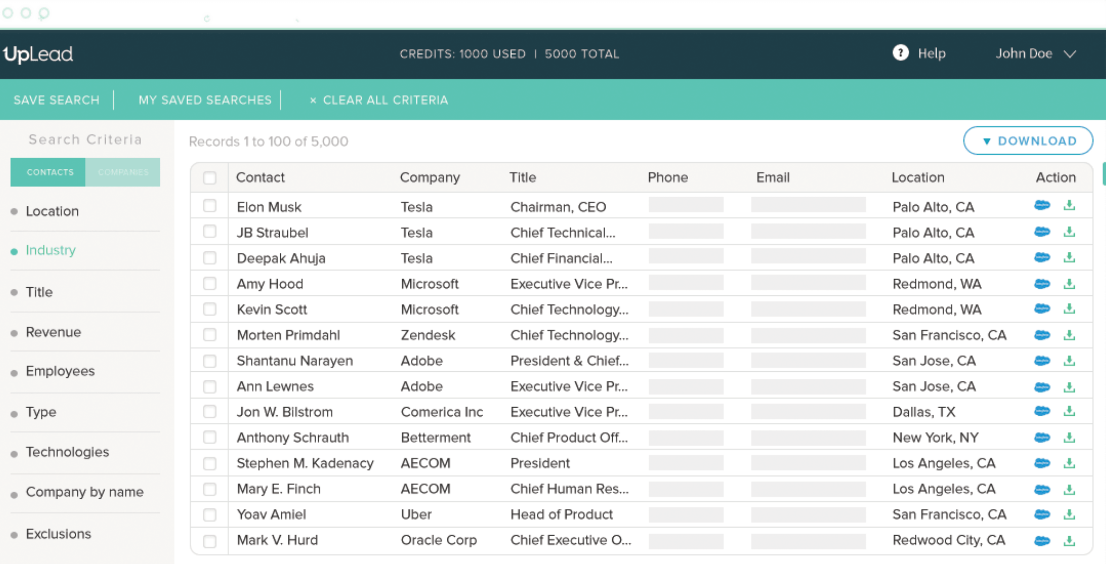Screen dimensions: 1106x564
Task: Expand the Employees criteria section
Action: point(60,371)
